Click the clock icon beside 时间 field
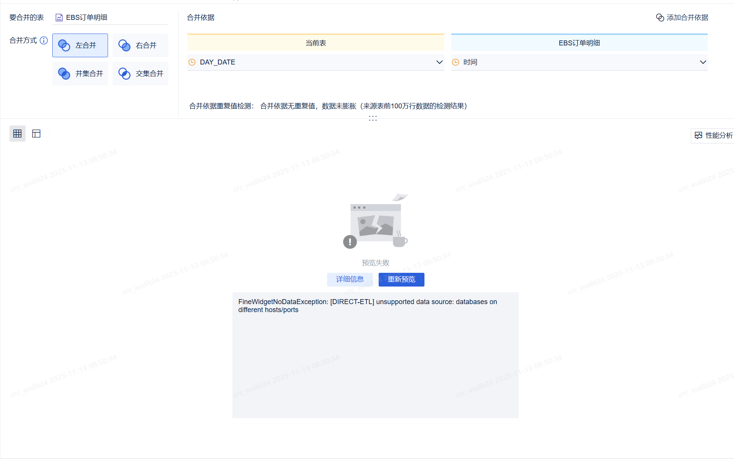 [455, 62]
